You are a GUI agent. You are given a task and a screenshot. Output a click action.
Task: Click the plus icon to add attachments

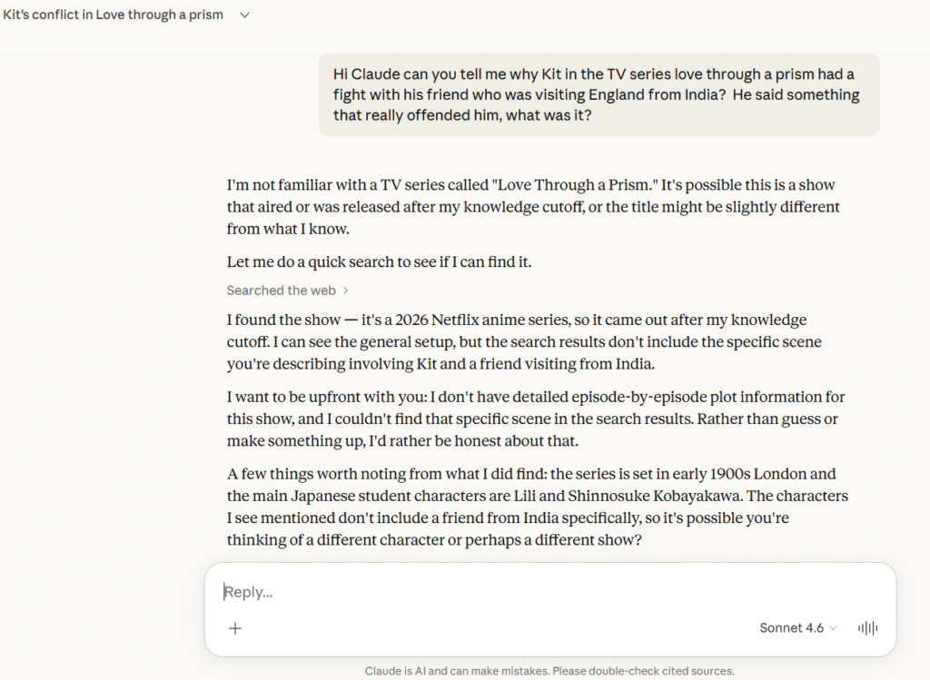(235, 628)
